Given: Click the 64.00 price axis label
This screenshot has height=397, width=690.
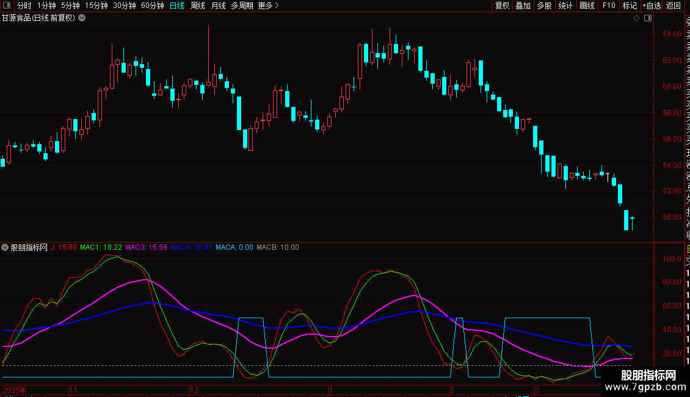Looking at the screenshot, I should 672,34.
